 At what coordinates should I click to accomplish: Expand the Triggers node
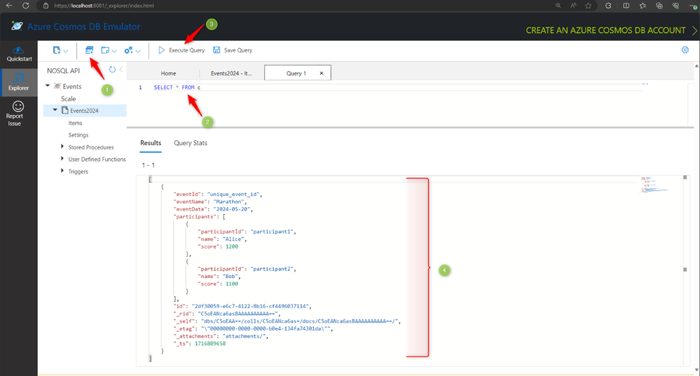(62, 170)
